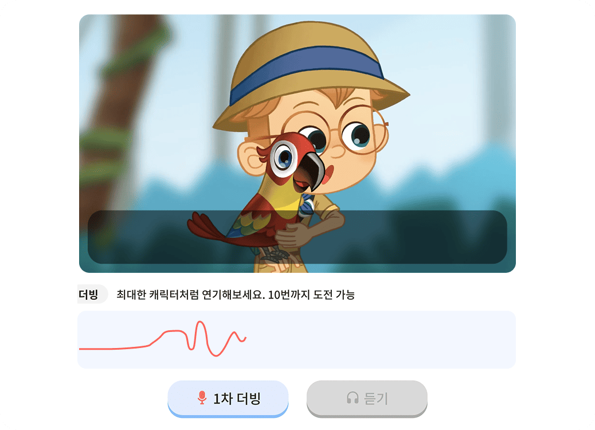The image size is (595, 430).
Task: Click the disabled 듣기 listen button
Action: [367, 398]
